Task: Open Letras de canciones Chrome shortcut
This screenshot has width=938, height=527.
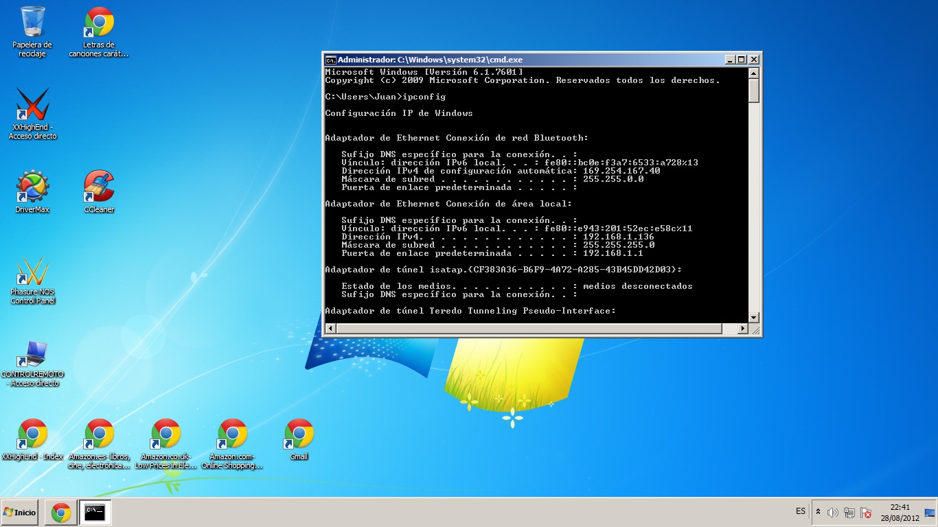Action: tap(99, 32)
